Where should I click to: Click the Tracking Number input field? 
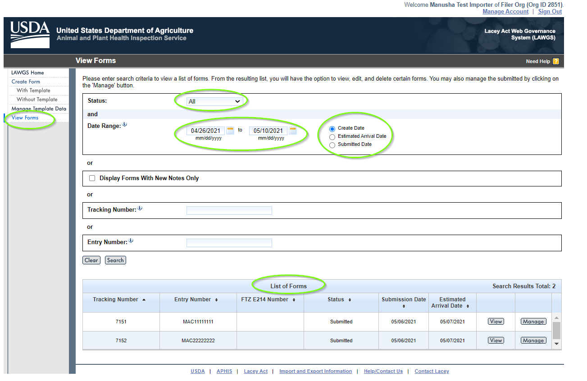pyautogui.click(x=229, y=210)
